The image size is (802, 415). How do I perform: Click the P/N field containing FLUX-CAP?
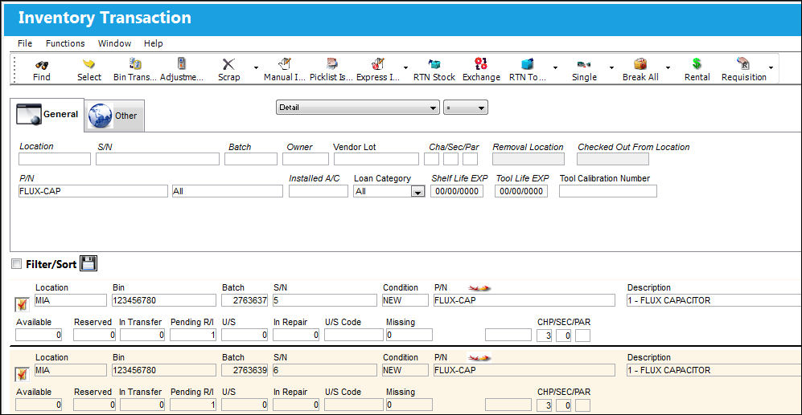[93, 191]
